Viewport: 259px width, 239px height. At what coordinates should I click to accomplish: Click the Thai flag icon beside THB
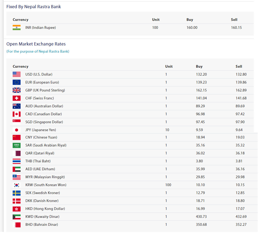(17, 161)
